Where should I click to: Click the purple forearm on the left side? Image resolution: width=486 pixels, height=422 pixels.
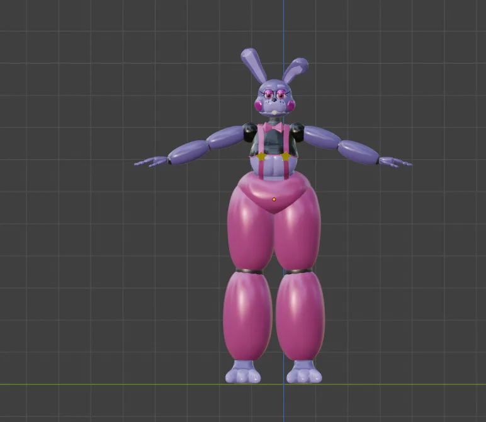(x=188, y=152)
